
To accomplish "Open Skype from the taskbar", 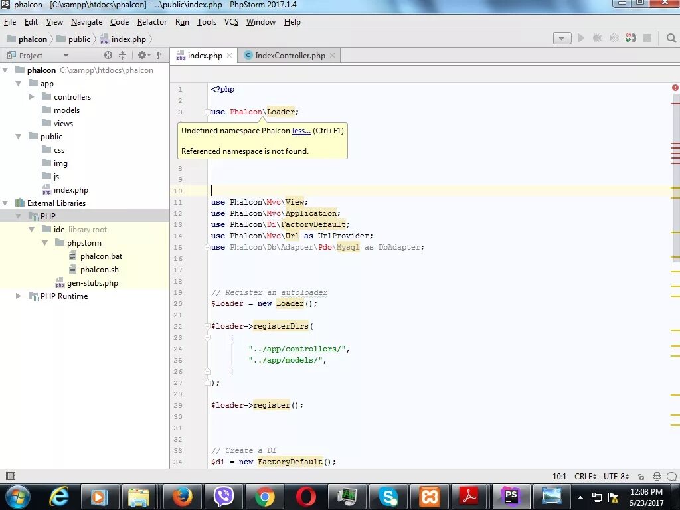I will [388, 496].
